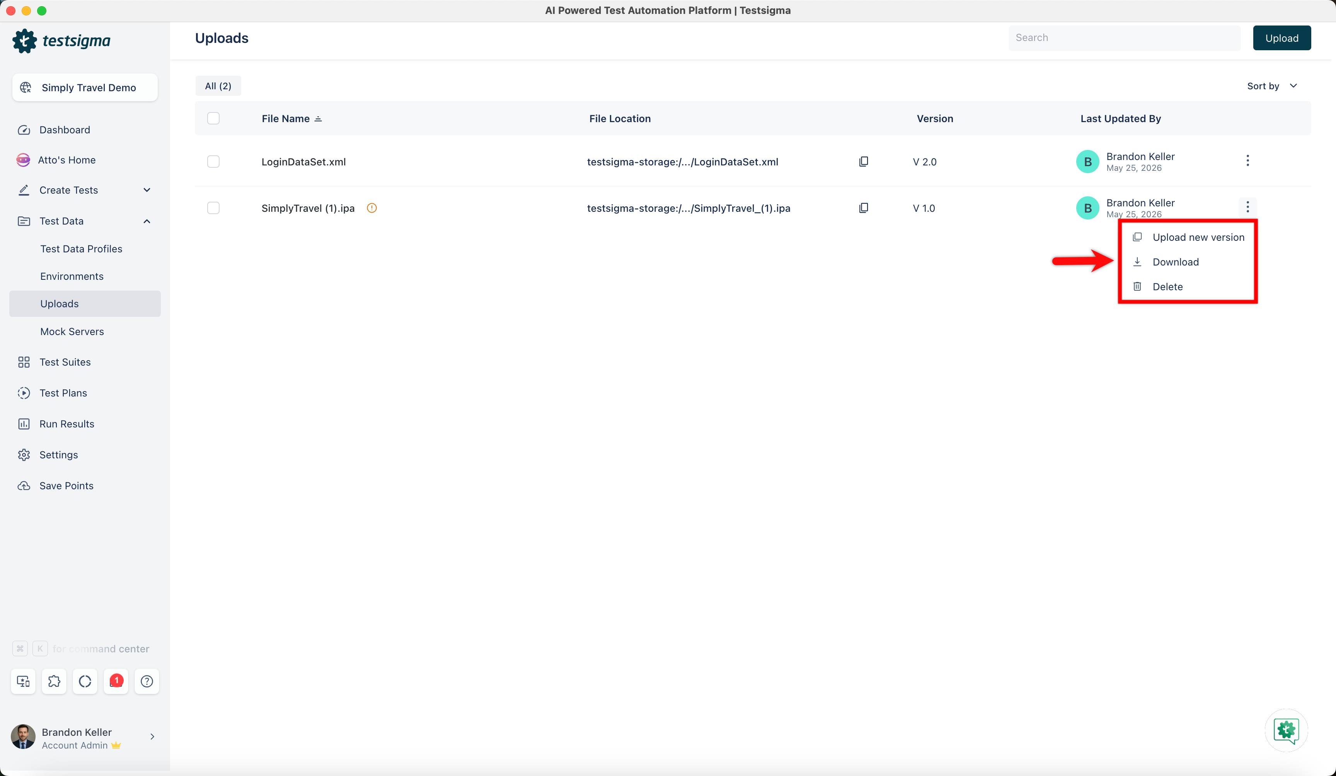This screenshot has width=1336, height=776.
Task: Click the B avatar in LoginDataSet.xml row
Action: point(1087,162)
